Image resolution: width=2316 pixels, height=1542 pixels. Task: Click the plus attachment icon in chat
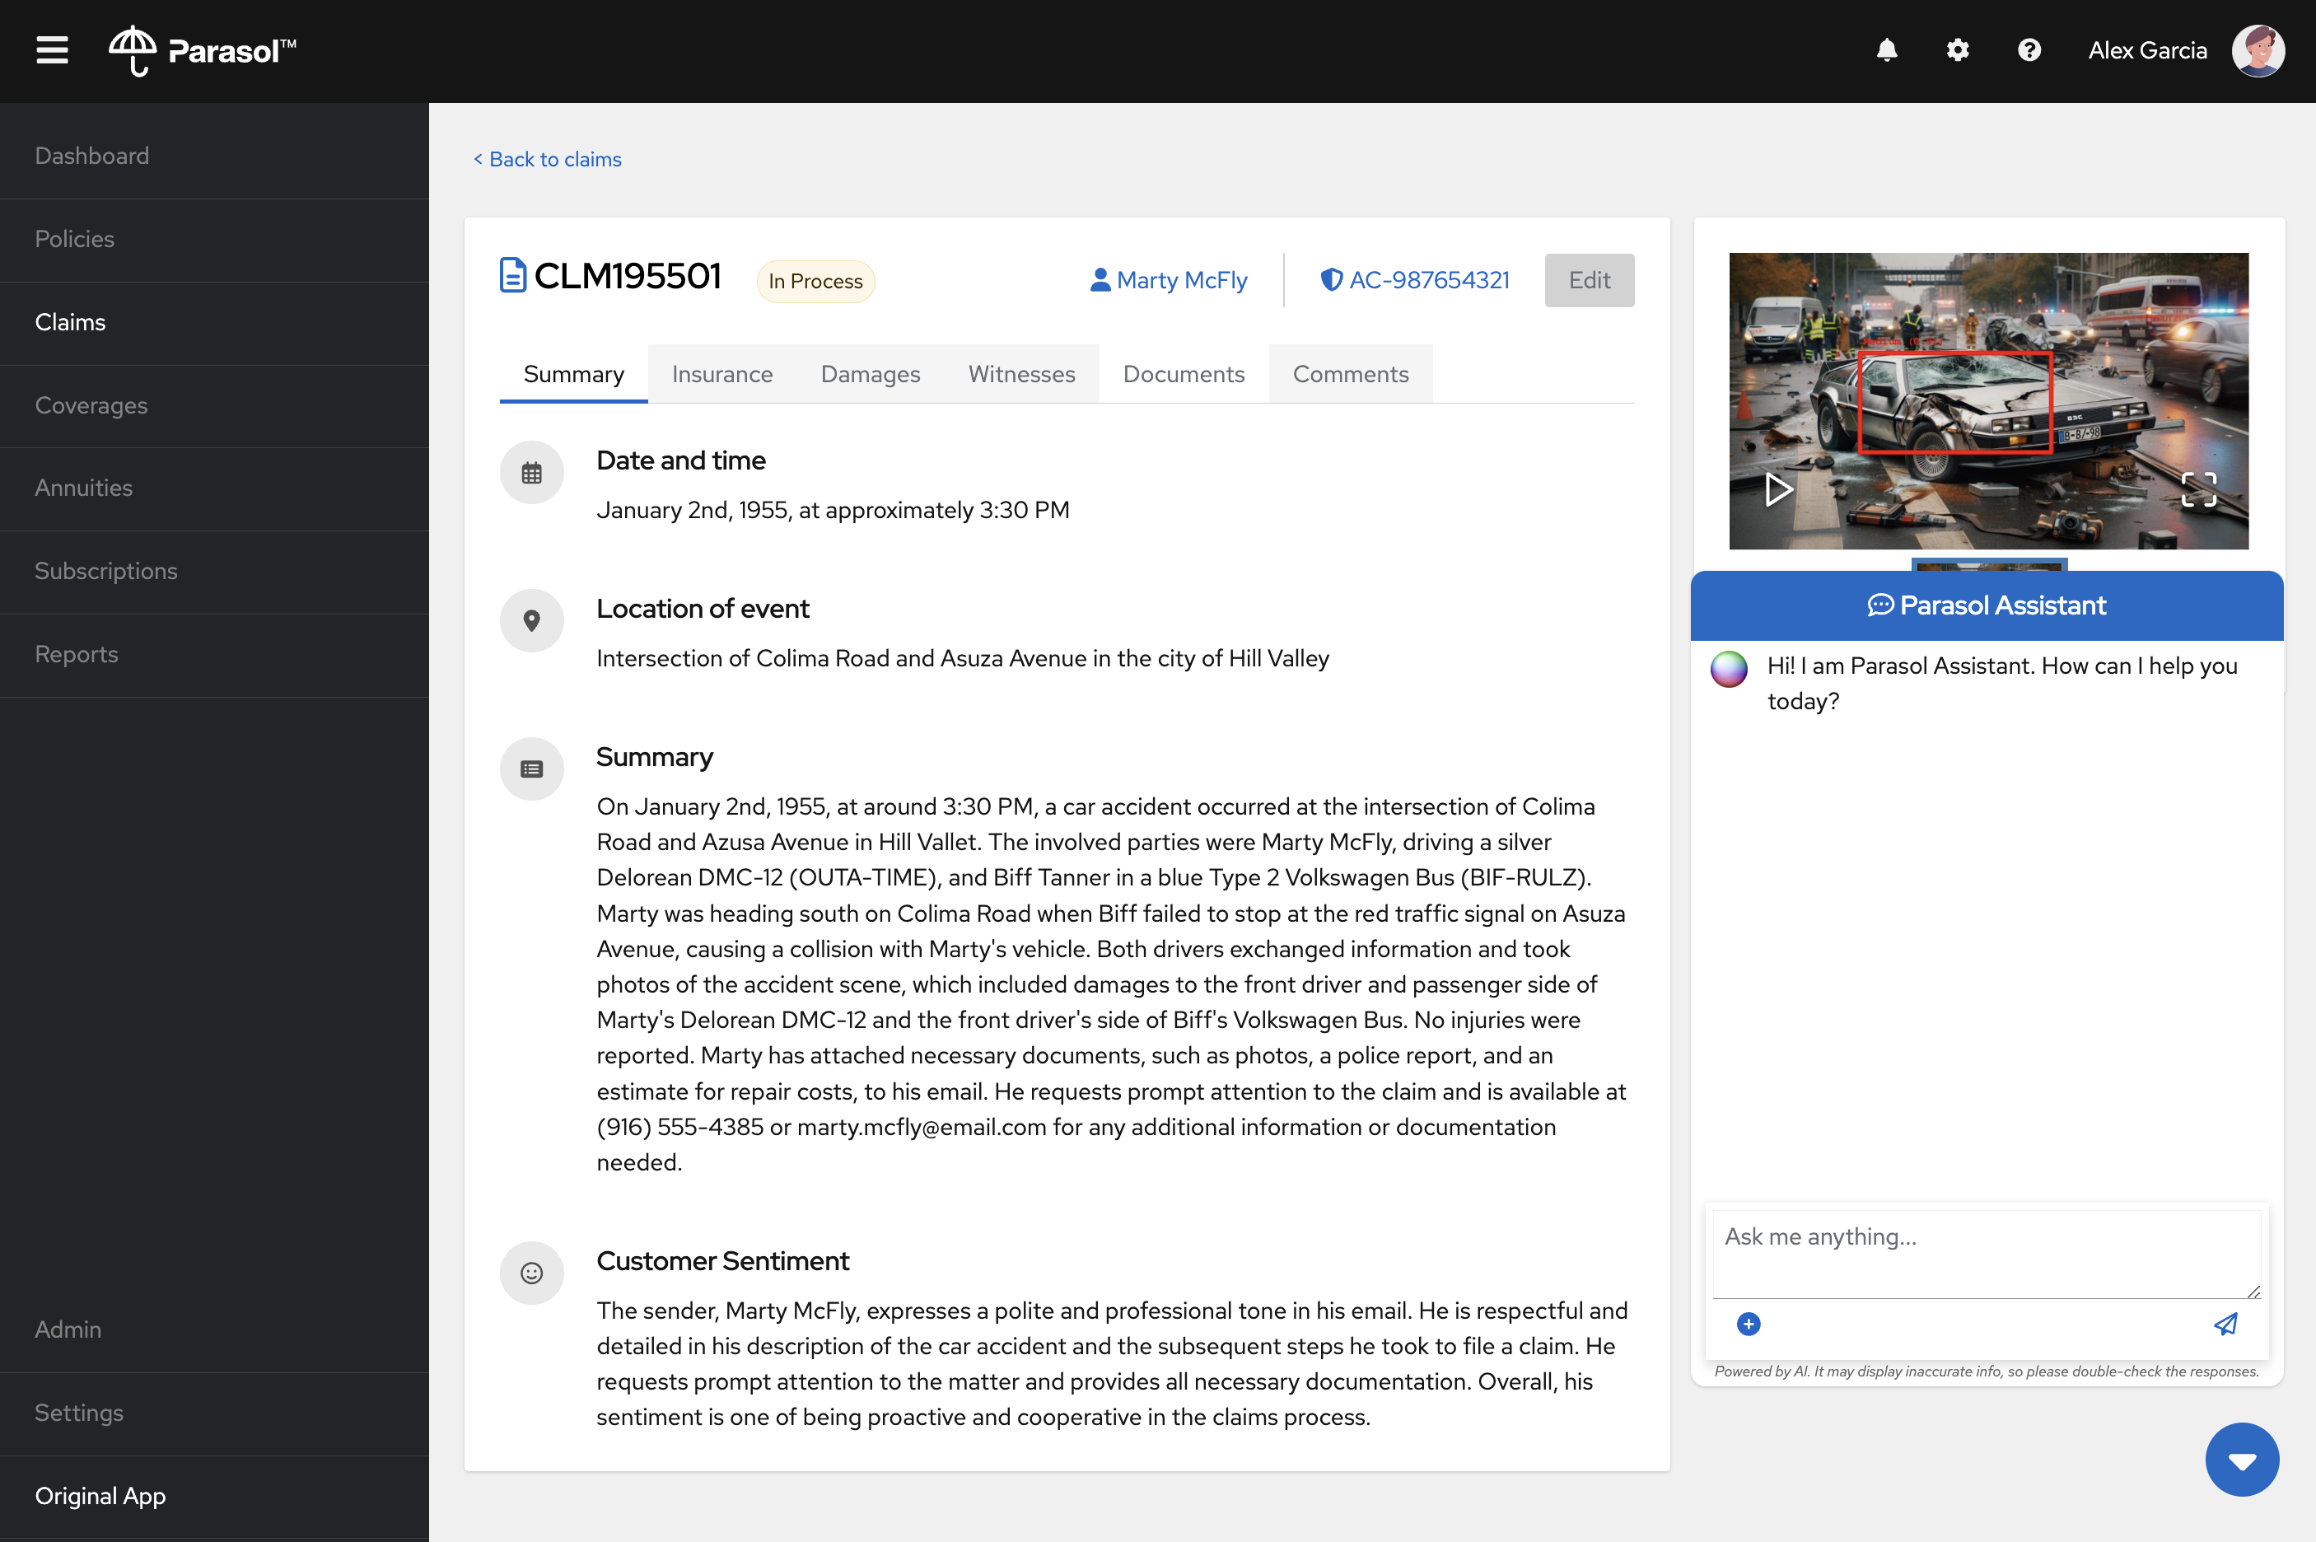click(x=1748, y=1324)
